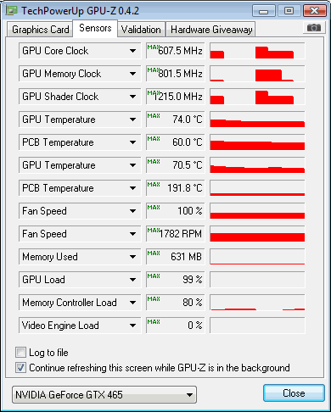Minimize the GPU-Z window
The image size is (331, 412).
coord(264,11)
